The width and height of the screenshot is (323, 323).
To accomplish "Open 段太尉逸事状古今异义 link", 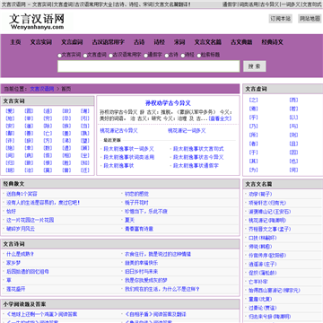I will coord(198,157).
